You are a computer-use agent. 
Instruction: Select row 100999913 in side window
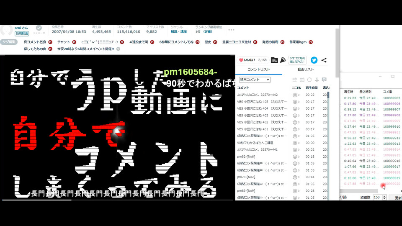coord(371,144)
